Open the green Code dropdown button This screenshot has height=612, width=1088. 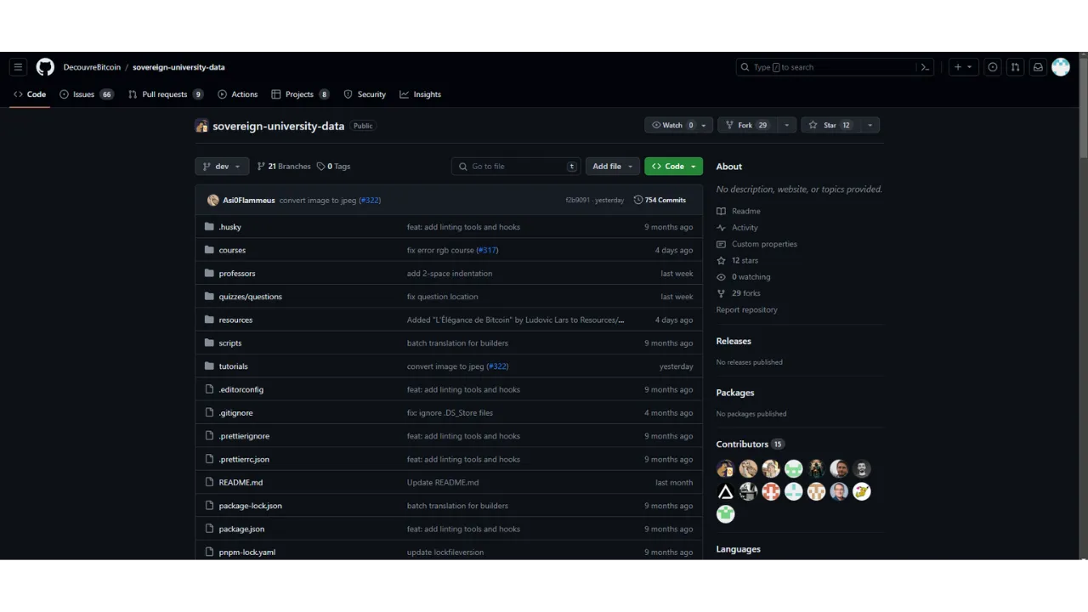point(673,167)
